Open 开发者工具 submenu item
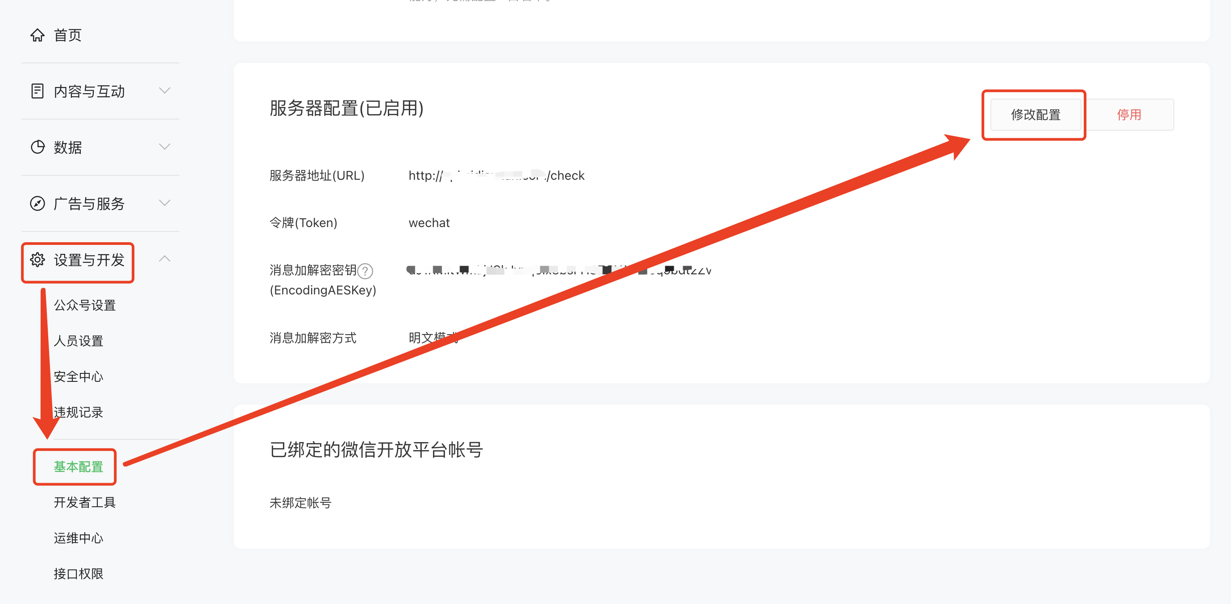This screenshot has height=604, width=1231. point(85,502)
